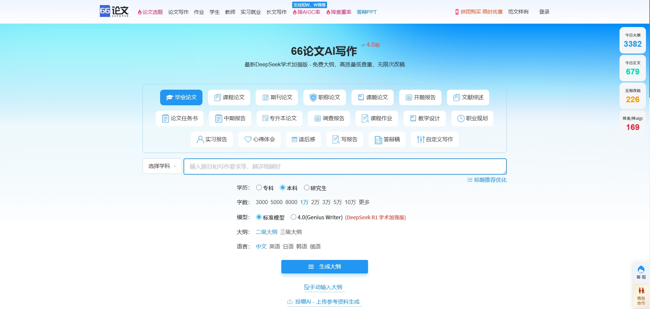Set language to 英语

275,246
